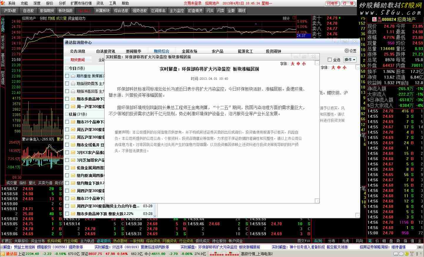The height and width of the screenshot is (257, 424).
Task: Switch to the 金属市场 tab
Action: coord(189,51)
